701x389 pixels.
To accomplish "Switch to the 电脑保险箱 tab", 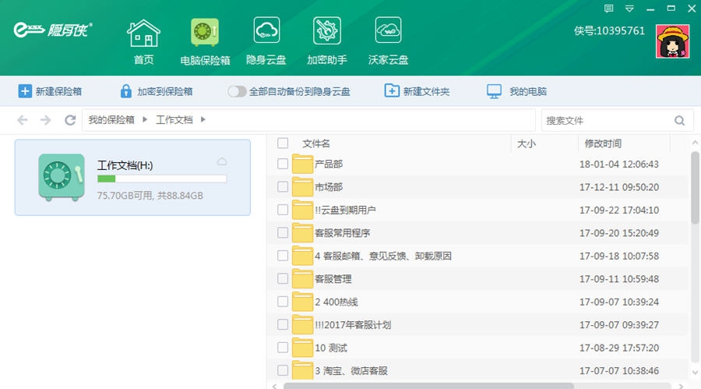I will [205, 41].
